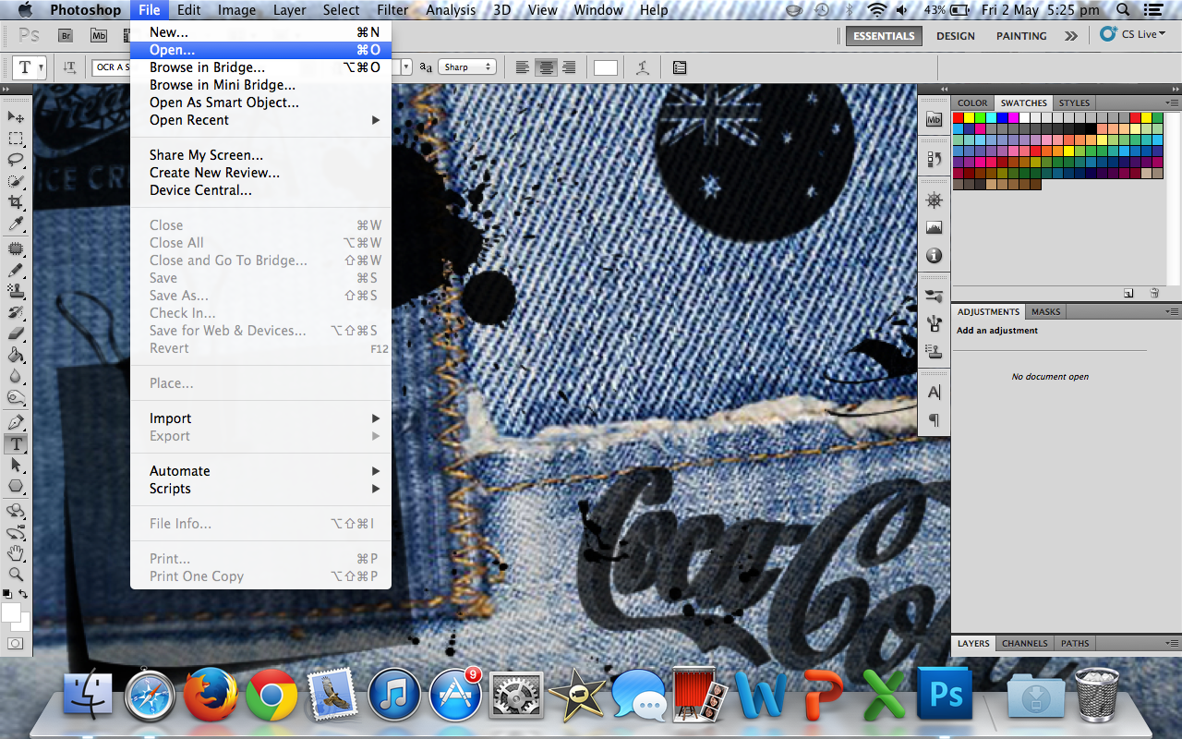Switch to the Channels tab
This screenshot has width=1182, height=739.
(x=1025, y=643)
